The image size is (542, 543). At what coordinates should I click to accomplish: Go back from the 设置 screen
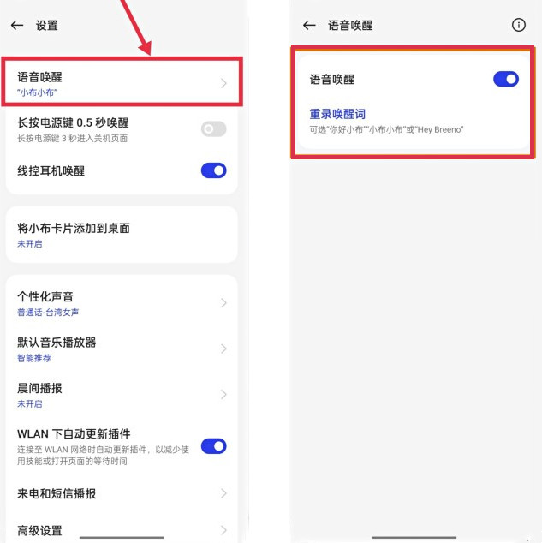point(17,26)
